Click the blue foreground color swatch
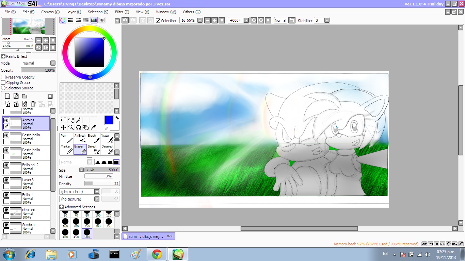This screenshot has width=465, height=261. coord(109,120)
